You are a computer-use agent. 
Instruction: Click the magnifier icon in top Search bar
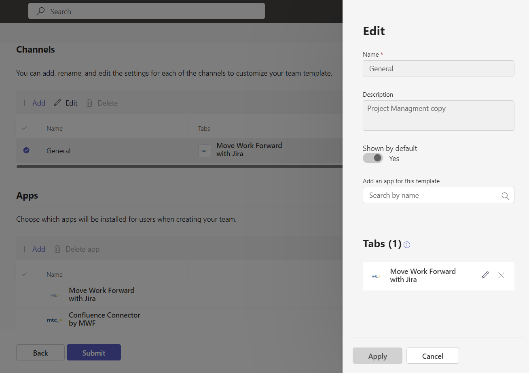(x=40, y=11)
